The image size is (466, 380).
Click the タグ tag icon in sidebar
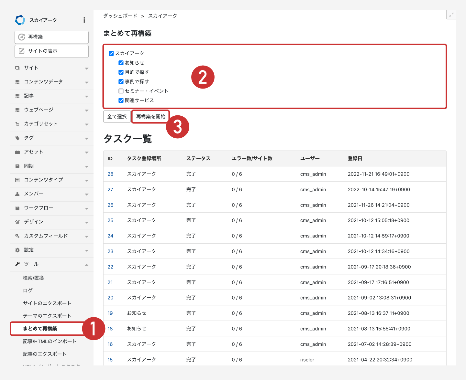coord(17,138)
